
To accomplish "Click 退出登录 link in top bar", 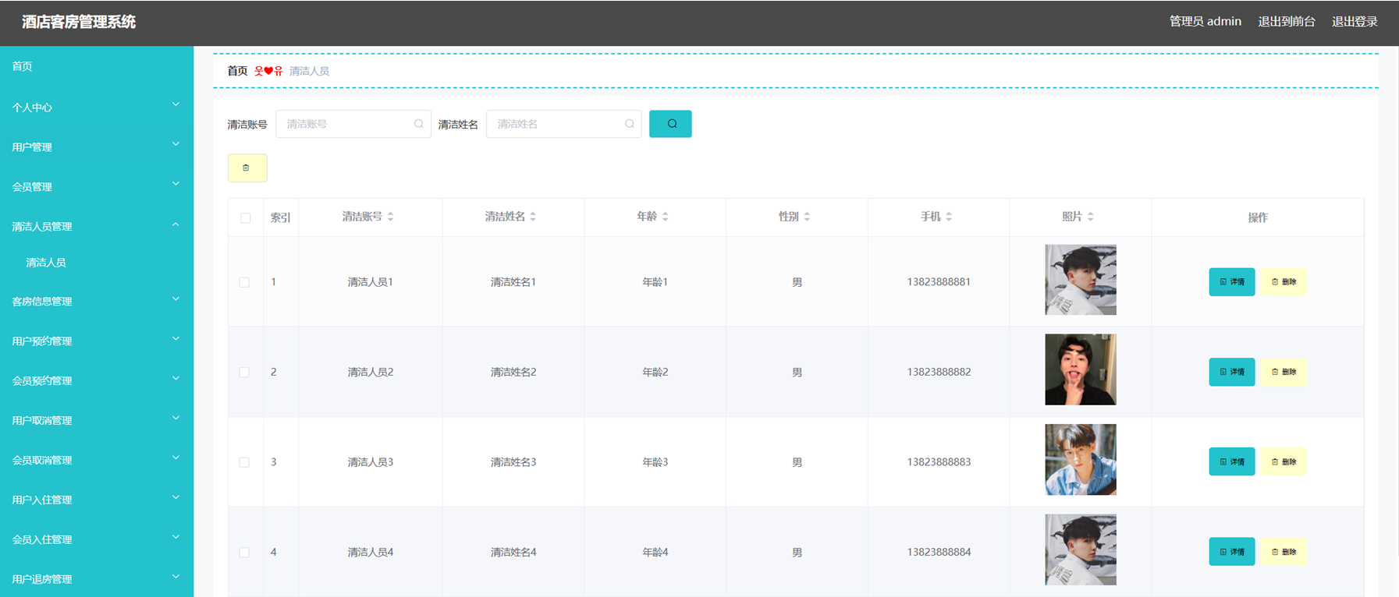I will click(1355, 22).
